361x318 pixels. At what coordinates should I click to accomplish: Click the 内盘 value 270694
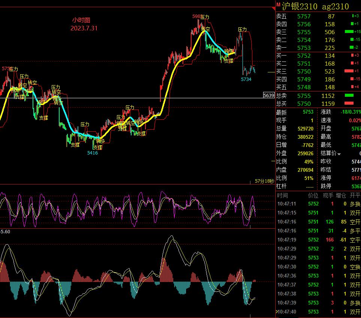click(306, 170)
